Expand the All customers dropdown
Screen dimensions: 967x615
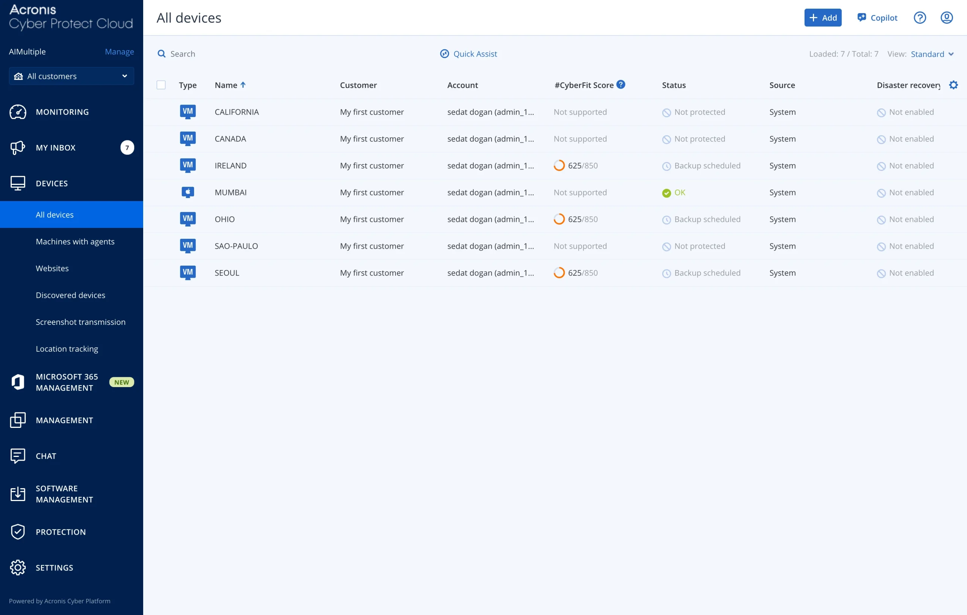(x=71, y=76)
